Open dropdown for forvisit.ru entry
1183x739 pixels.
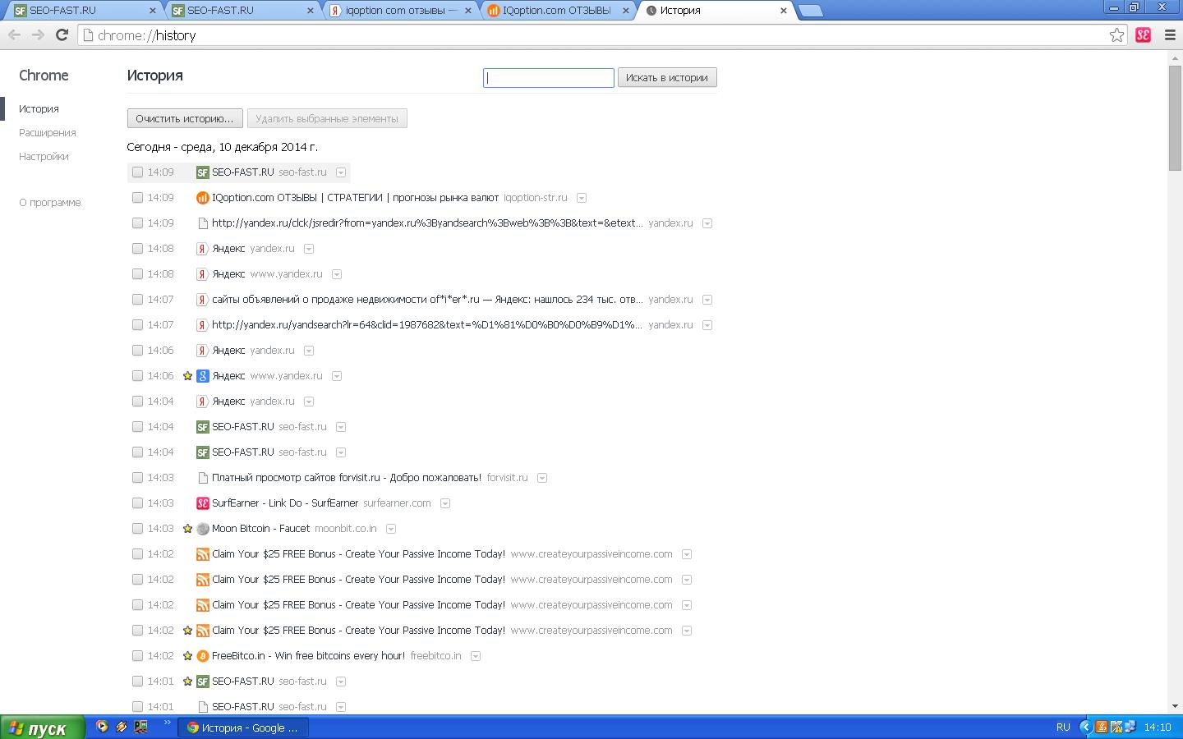point(542,478)
